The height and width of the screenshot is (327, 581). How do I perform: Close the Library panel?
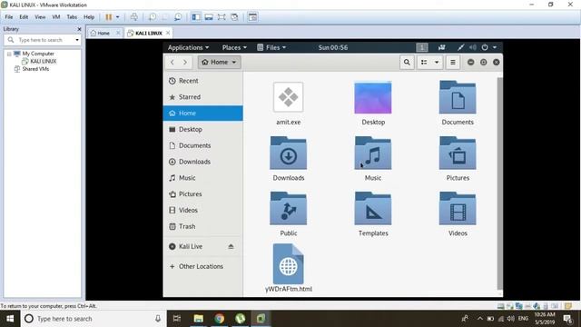(79, 29)
